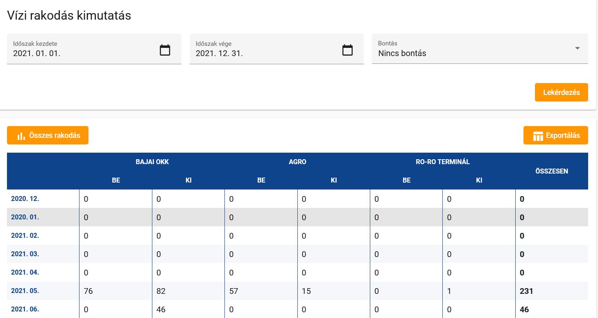The width and height of the screenshot is (598, 318).
Task: Click the Exportálás button label
Action: [562, 135]
